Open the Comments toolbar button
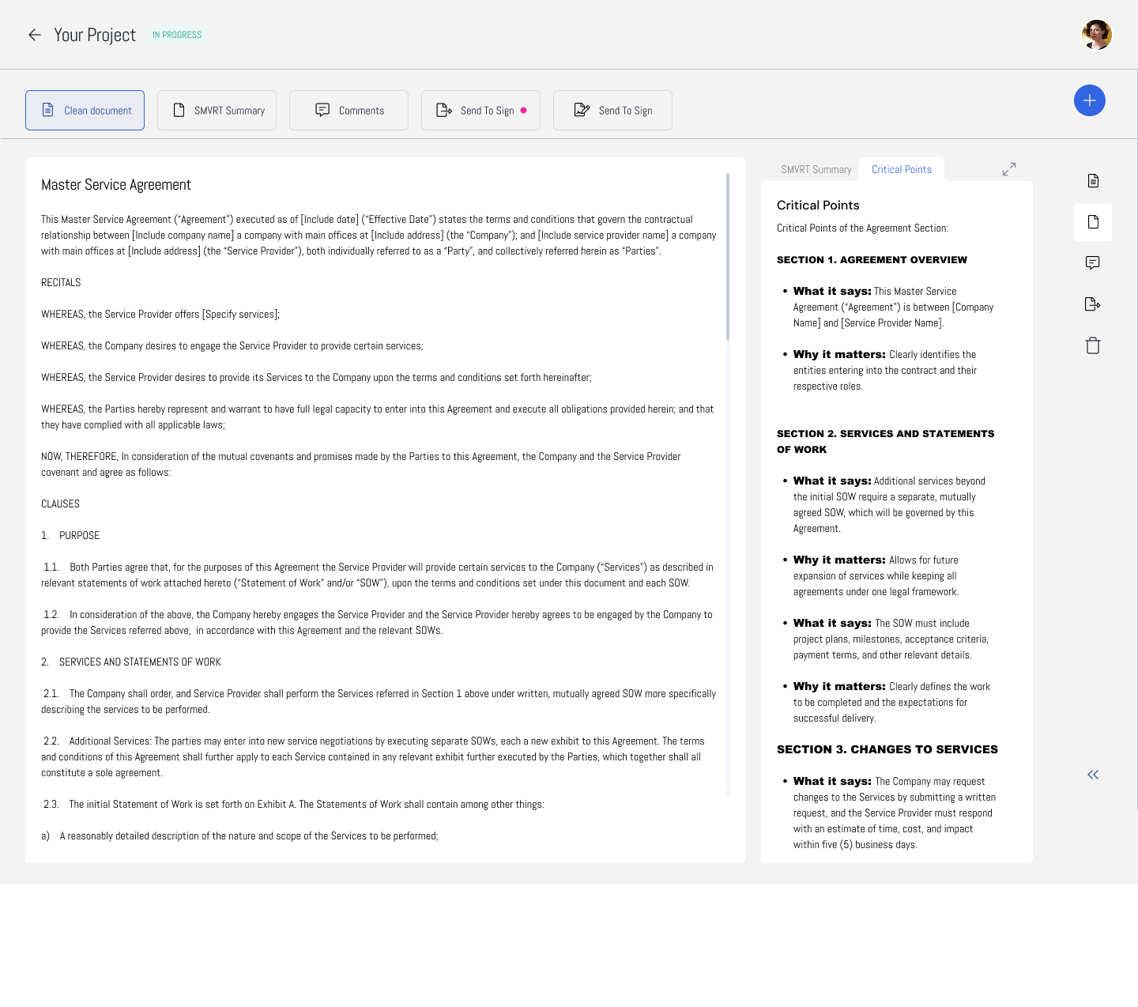The height and width of the screenshot is (1007, 1138). pyautogui.click(x=349, y=110)
